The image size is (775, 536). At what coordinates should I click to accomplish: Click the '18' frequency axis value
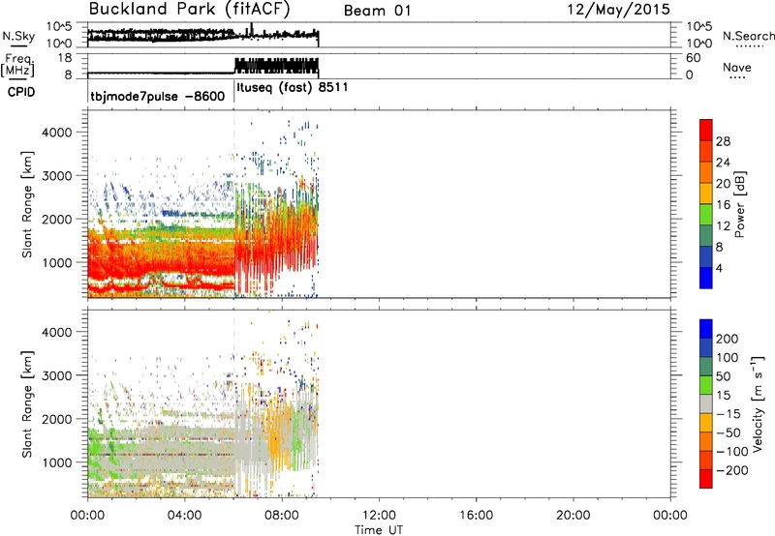64,58
